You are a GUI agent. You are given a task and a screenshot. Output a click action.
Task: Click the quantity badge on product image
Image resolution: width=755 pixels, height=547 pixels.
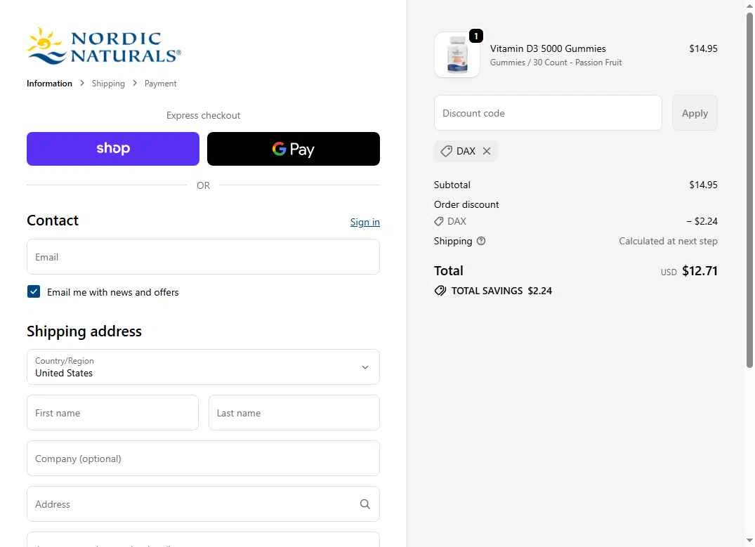click(475, 36)
